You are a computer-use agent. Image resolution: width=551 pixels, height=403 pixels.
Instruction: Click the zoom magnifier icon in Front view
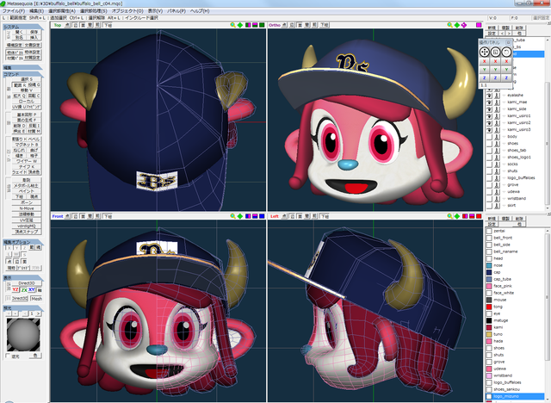click(x=232, y=216)
